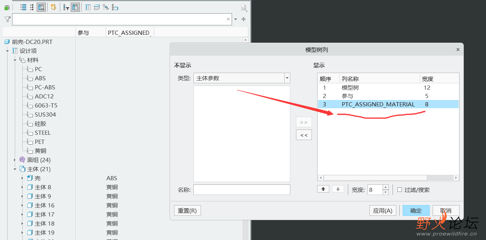Click the 列名称 header in dialog
486x240 pixels.
[x=380, y=79]
